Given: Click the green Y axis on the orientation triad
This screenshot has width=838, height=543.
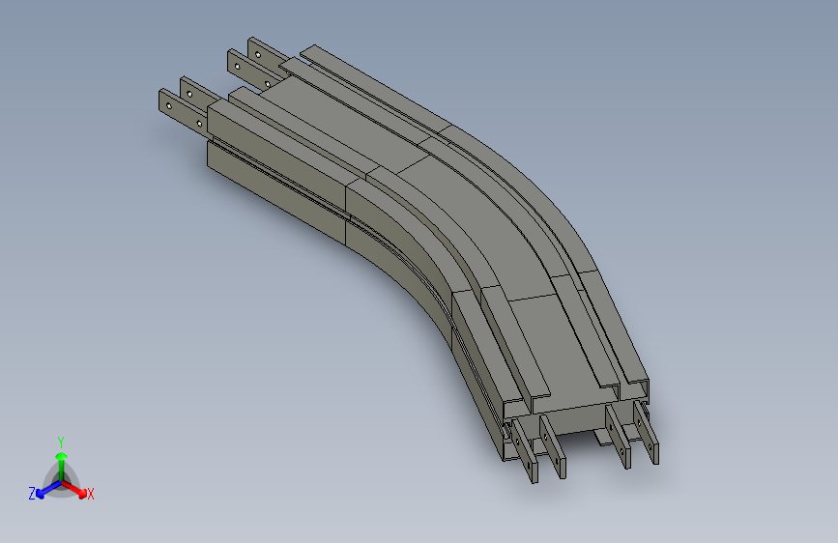Looking at the screenshot, I should pos(62,466).
